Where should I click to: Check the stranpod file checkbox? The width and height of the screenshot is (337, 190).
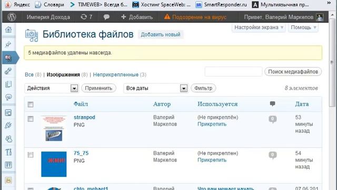(31, 119)
